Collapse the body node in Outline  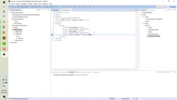click(142, 23)
